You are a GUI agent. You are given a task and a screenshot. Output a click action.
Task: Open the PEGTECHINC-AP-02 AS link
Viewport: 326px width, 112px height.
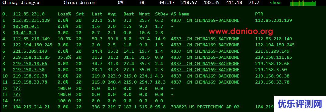pos(205,107)
